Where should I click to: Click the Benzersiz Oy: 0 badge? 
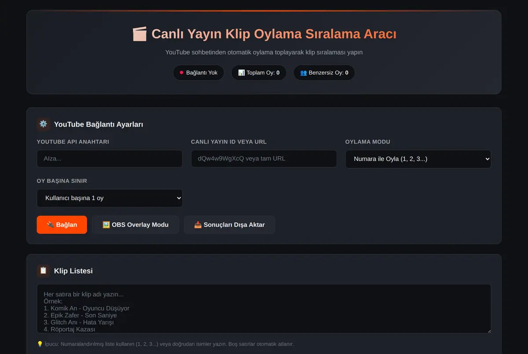tap(324, 72)
